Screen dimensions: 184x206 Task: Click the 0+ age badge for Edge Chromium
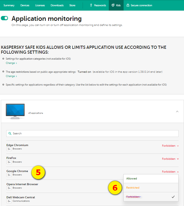9,149
